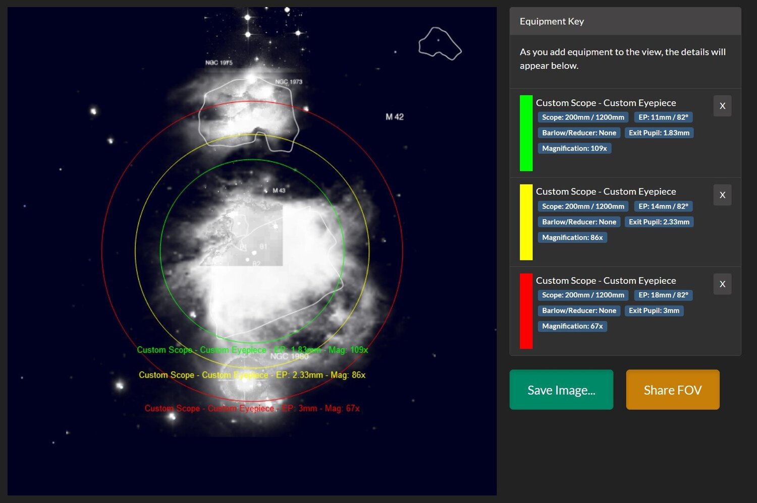
Task: Click the Magnification: 86x badge
Action: 572,237
